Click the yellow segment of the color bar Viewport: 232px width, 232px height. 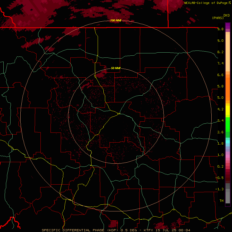[228, 110]
